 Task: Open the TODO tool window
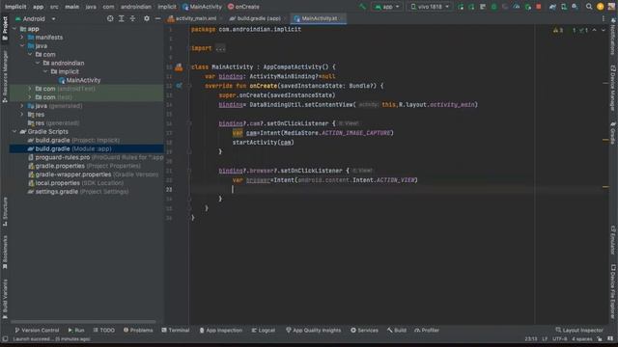click(x=104, y=330)
